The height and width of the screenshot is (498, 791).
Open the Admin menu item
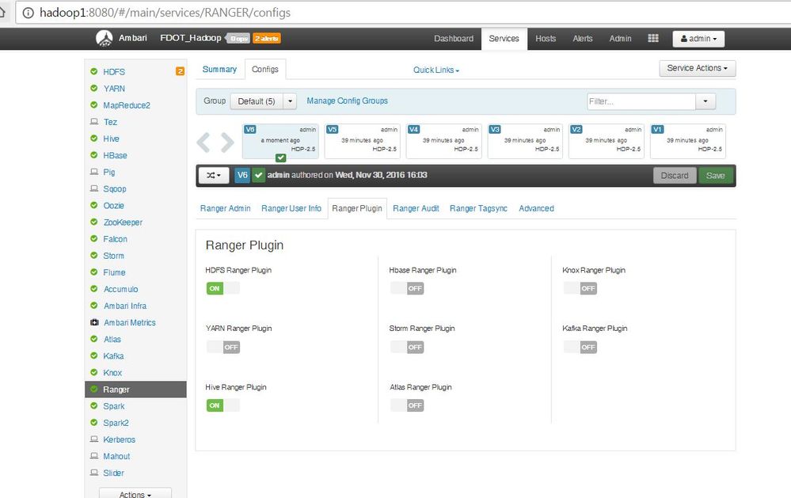[x=620, y=38]
